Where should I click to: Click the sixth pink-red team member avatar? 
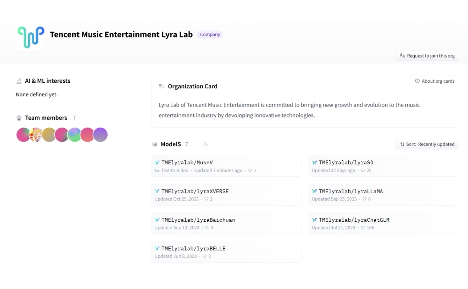pos(87,135)
